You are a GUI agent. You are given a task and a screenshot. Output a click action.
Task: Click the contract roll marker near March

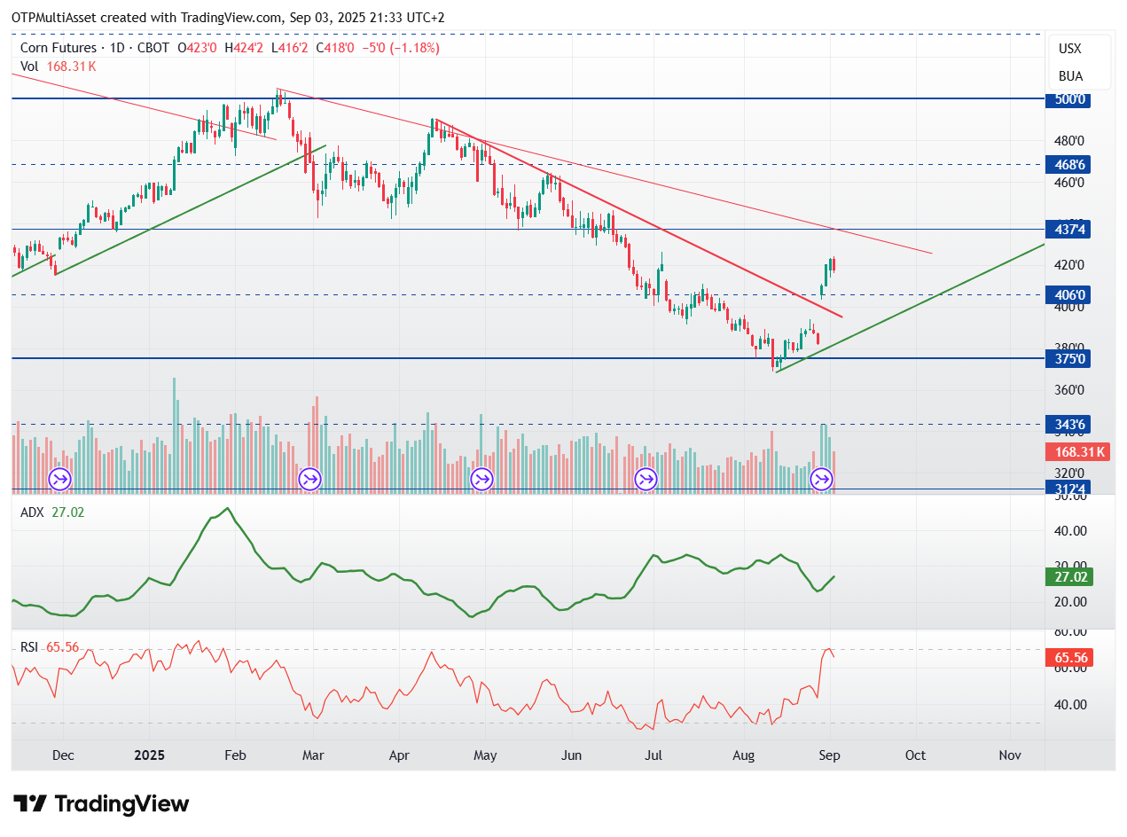[x=310, y=480]
